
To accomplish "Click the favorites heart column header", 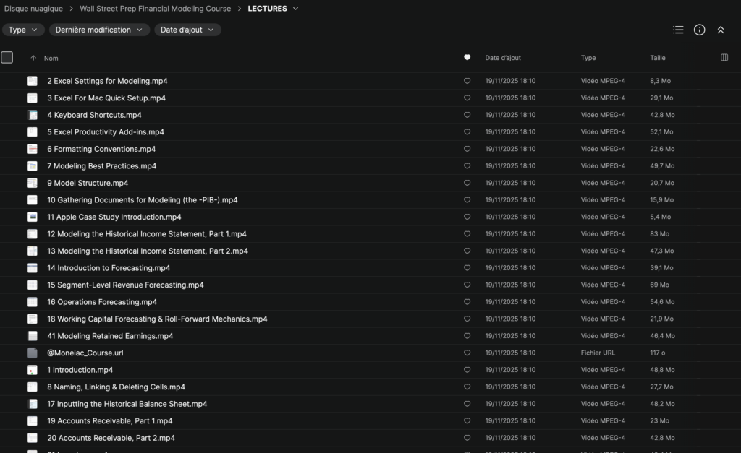I will point(467,58).
